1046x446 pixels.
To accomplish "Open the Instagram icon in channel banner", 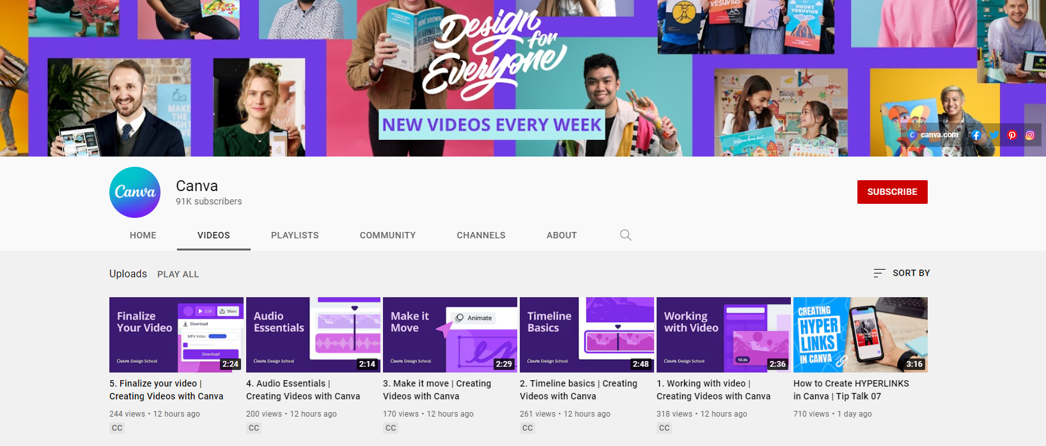I will [x=1029, y=135].
